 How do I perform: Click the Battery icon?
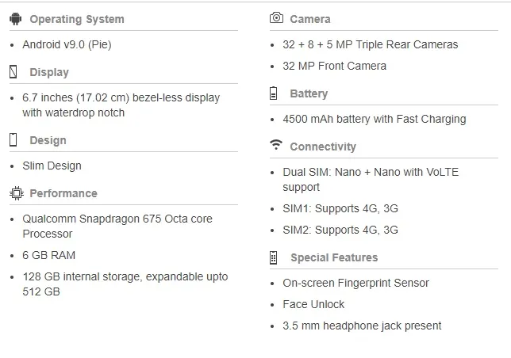click(274, 93)
